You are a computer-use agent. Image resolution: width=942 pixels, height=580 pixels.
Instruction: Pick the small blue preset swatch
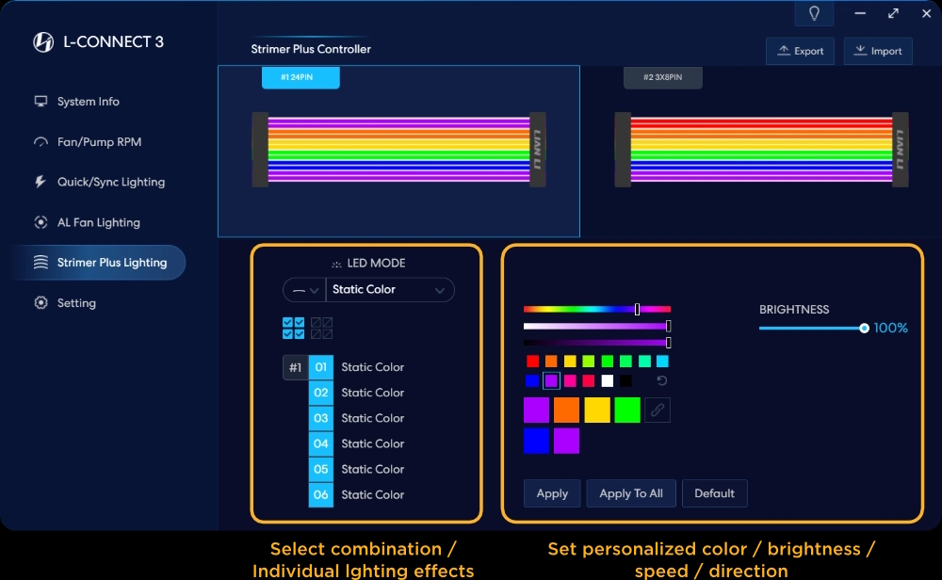click(532, 380)
